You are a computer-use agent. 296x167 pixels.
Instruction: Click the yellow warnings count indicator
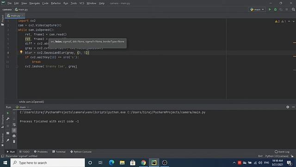coord(277,21)
